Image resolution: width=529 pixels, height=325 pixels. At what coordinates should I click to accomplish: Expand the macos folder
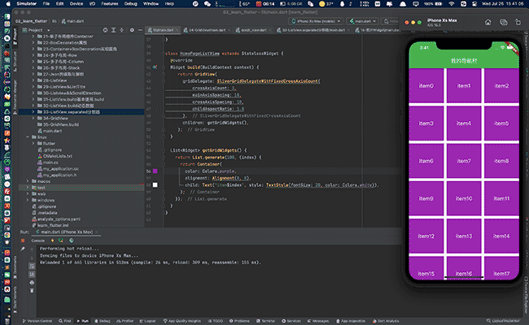[x=28, y=181]
